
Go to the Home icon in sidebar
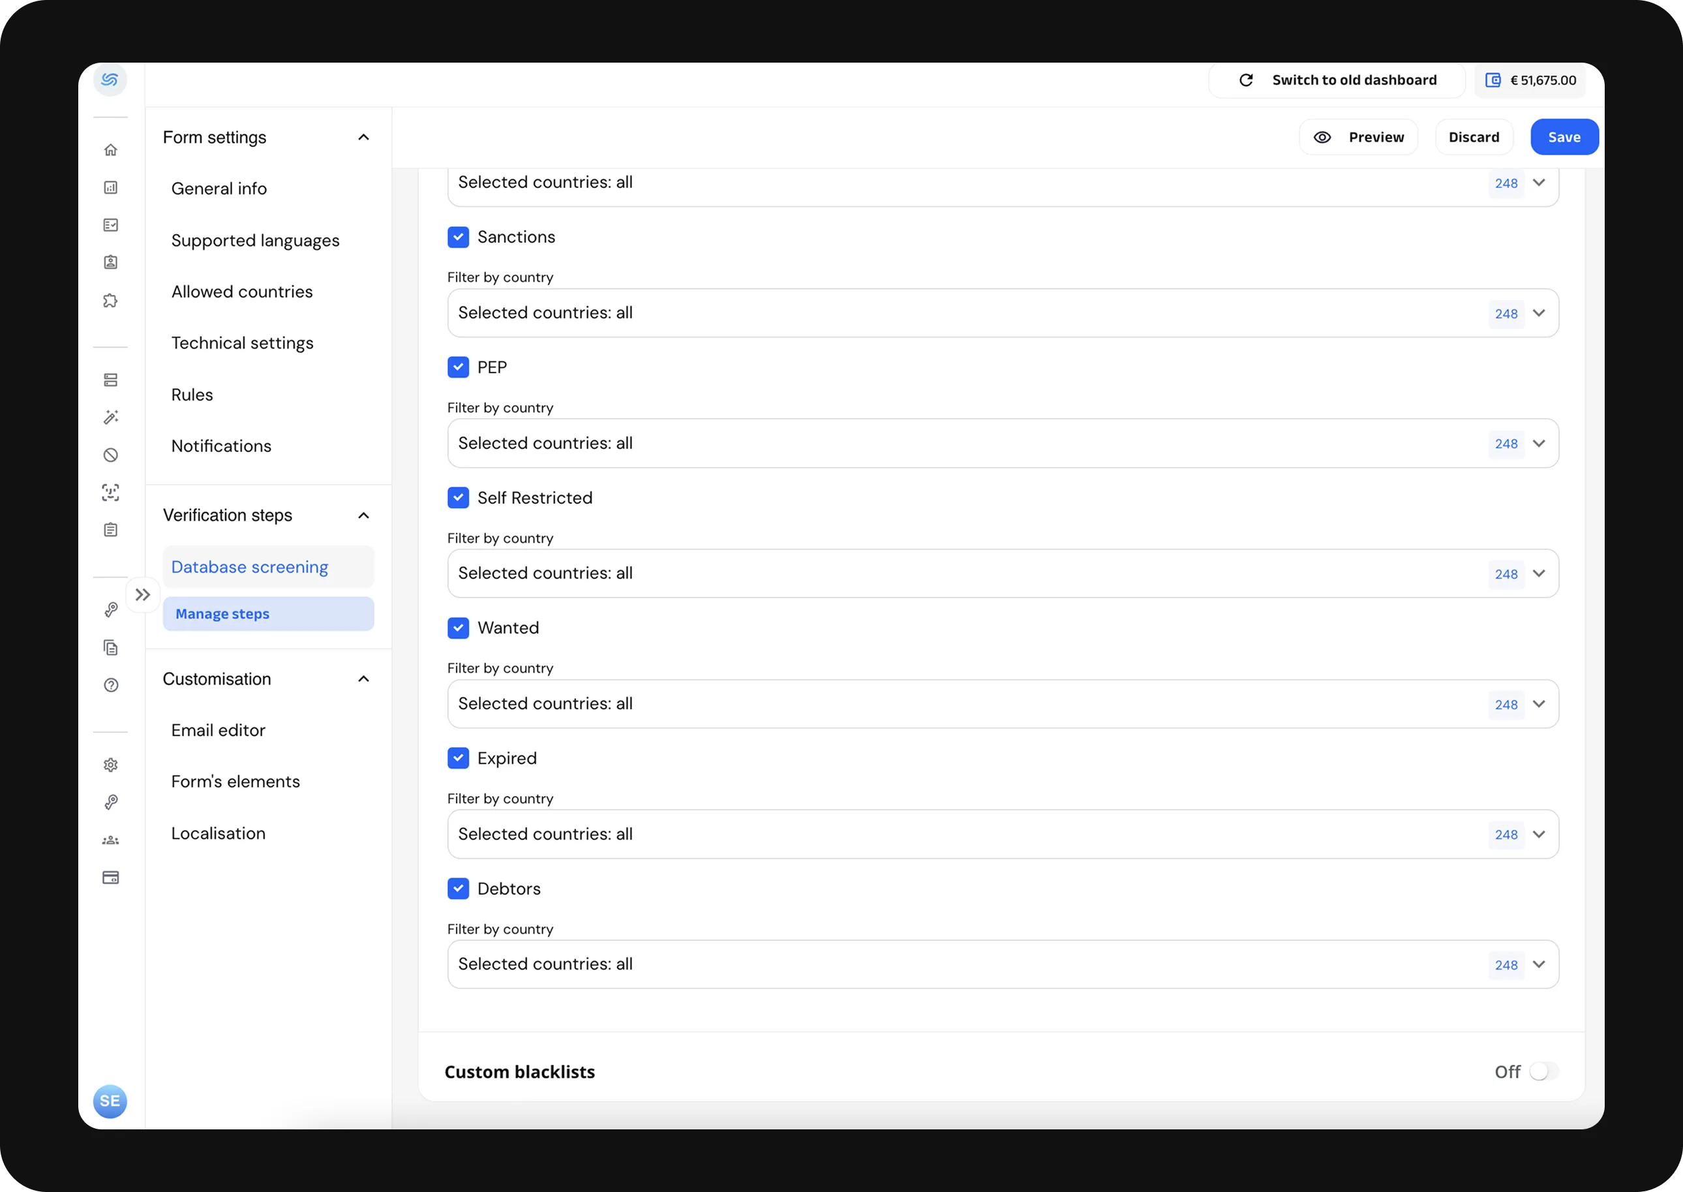[111, 150]
